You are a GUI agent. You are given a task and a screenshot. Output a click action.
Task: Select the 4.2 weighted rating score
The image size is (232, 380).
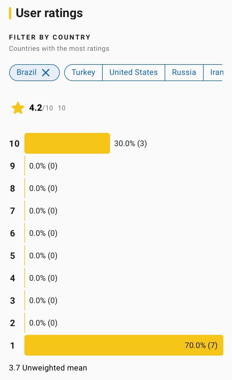(36, 108)
